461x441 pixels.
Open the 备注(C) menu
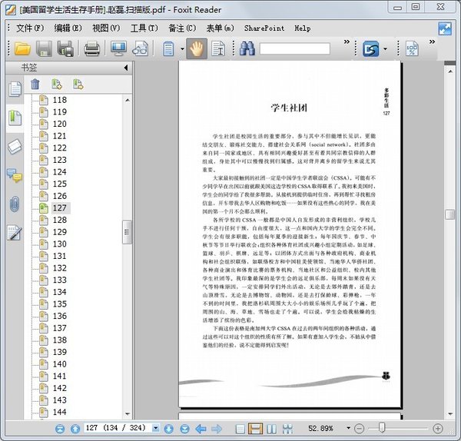click(x=182, y=28)
